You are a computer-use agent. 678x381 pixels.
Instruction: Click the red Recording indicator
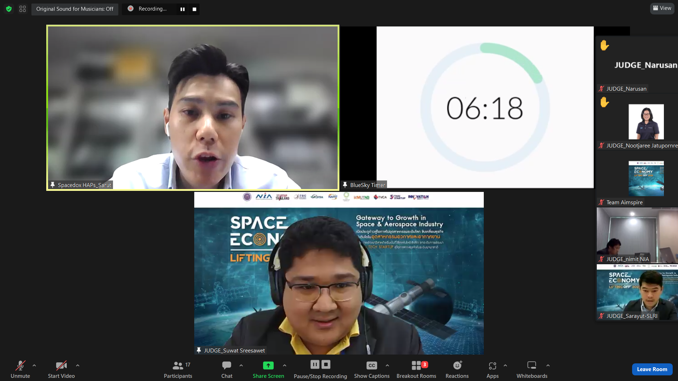[131, 8]
